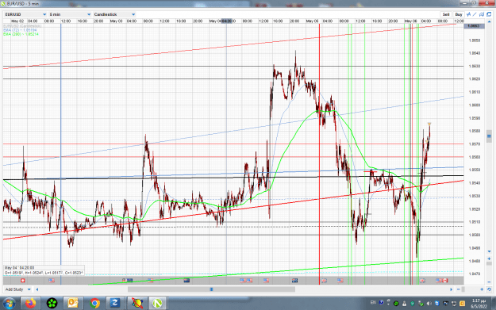Open the Windows Start button

[x=9, y=304]
